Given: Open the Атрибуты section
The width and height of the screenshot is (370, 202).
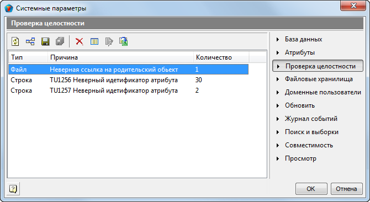Looking at the screenshot, I should coord(300,52).
